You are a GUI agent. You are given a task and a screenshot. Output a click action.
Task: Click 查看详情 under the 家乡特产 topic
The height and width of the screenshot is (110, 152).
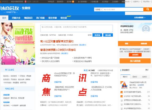click(58, 96)
